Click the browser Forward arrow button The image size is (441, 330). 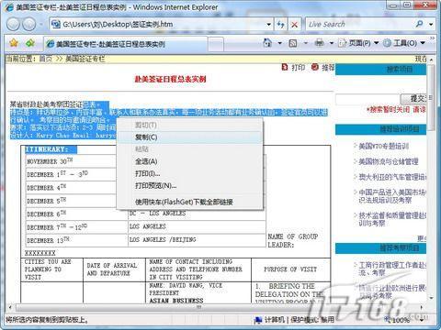(29, 24)
